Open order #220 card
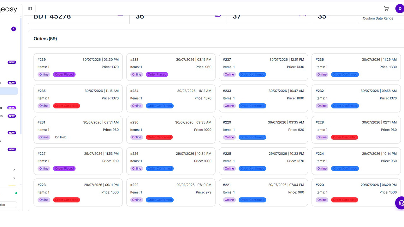The image size is (404, 227). (356, 192)
